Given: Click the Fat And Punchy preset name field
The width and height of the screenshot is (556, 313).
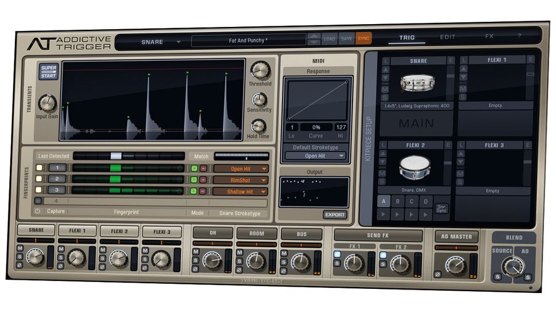Looking at the screenshot, I should [x=248, y=40].
